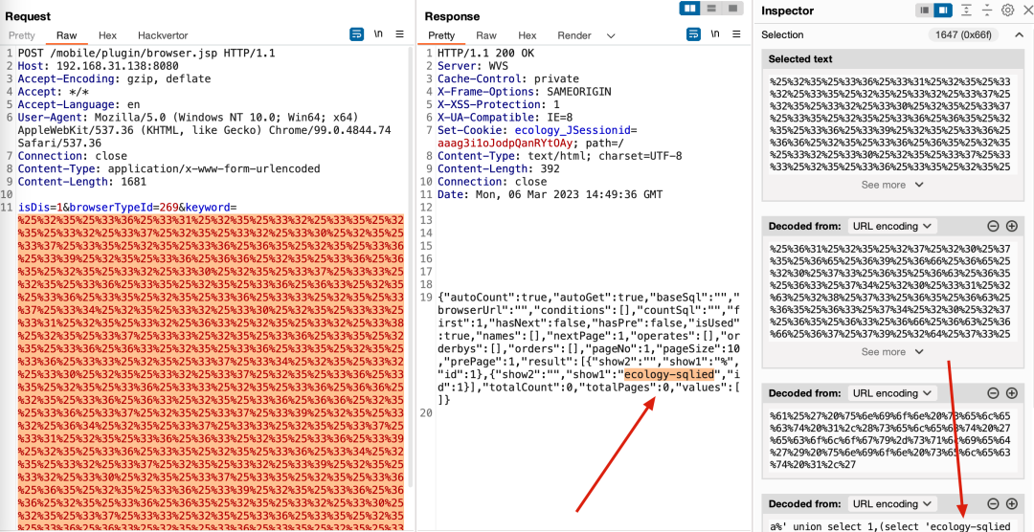Click the Content-Length: 1681 request header
Screen dimensions: 1034x532
coord(82,181)
